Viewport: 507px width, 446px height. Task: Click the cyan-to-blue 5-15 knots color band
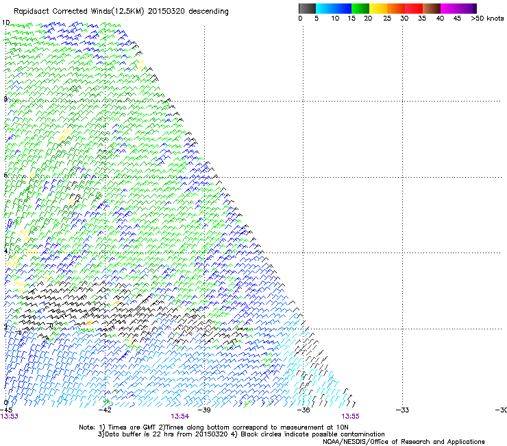334,8
